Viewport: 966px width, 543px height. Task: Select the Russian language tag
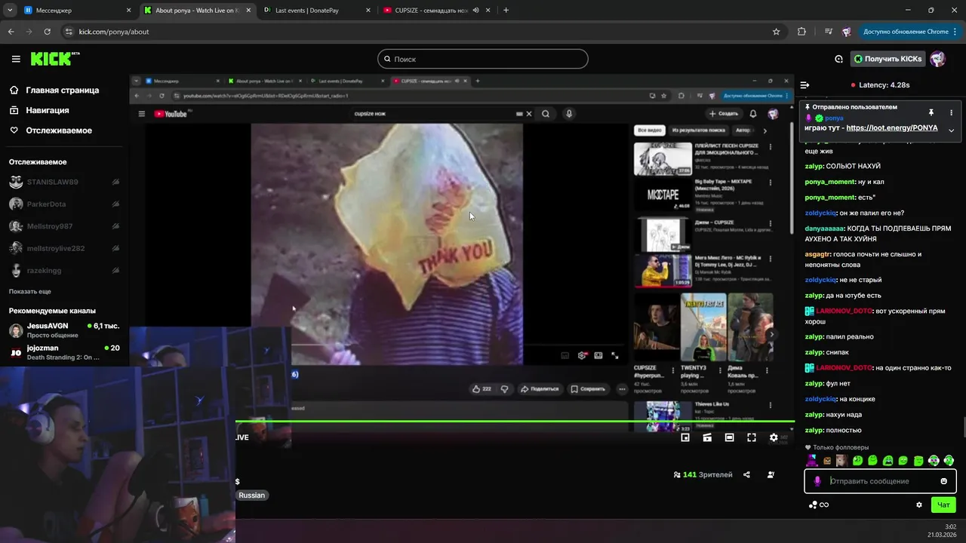pyautogui.click(x=252, y=495)
